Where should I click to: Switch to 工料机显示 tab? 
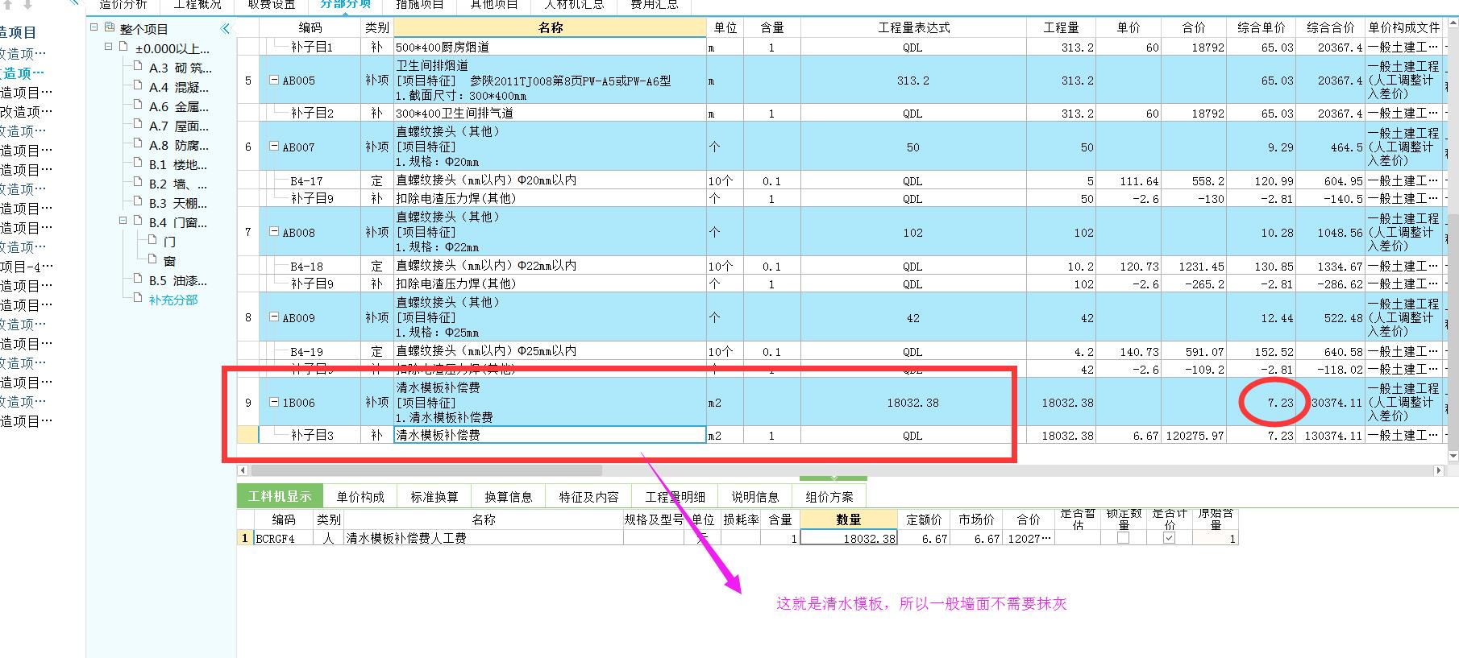(280, 496)
